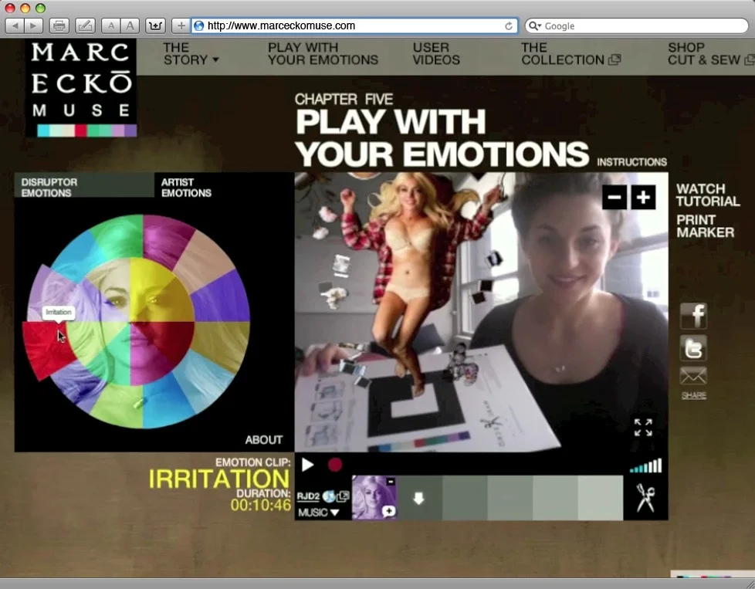
Task: Decrease text size with the small A button
Action: (x=111, y=26)
